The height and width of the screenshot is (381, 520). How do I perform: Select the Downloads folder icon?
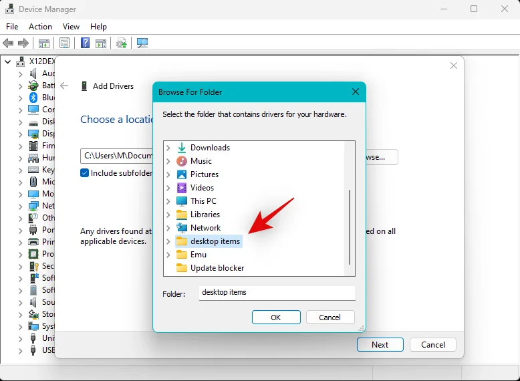point(182,148)
